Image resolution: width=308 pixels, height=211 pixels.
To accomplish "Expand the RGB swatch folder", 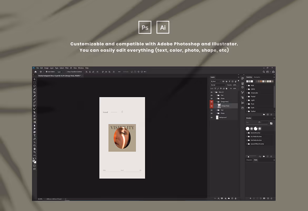I will pos(247,86).
